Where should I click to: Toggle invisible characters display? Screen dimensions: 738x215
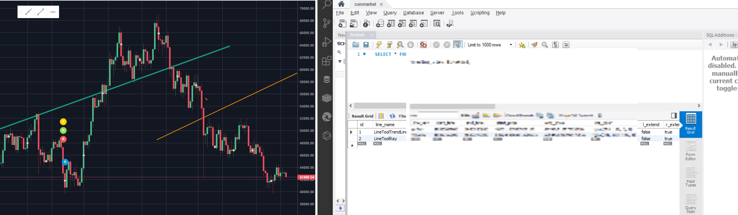pyautogui.click(x=556, y=45)
